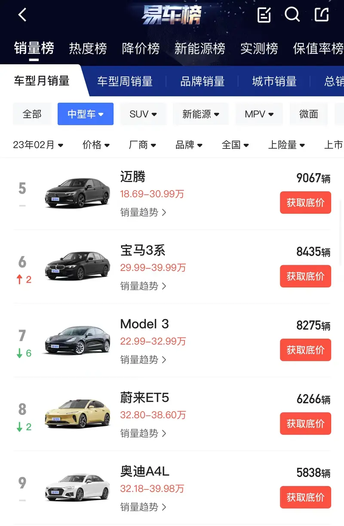This screenshot has width=344, height=526.
Task: Tap 获取底价 for 迈腾
Action: click(x=305, y=202)
